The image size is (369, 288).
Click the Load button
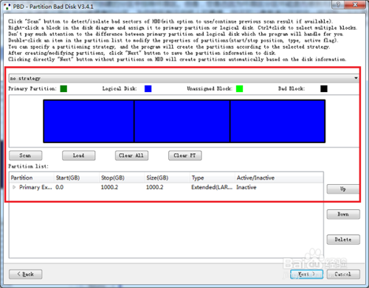point(79,155)
